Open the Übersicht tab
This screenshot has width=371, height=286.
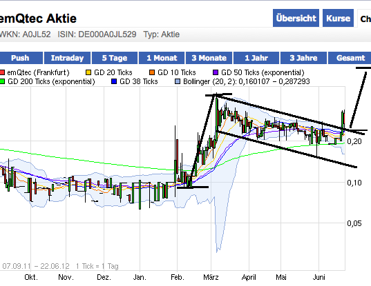pos(296,18)
